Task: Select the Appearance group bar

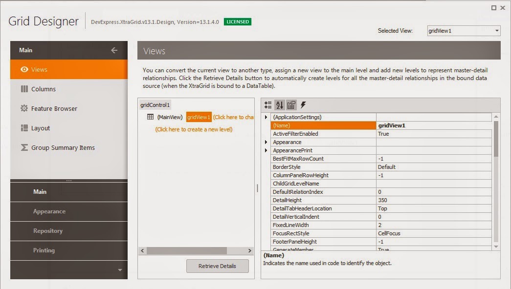Action: pos(69,211)
